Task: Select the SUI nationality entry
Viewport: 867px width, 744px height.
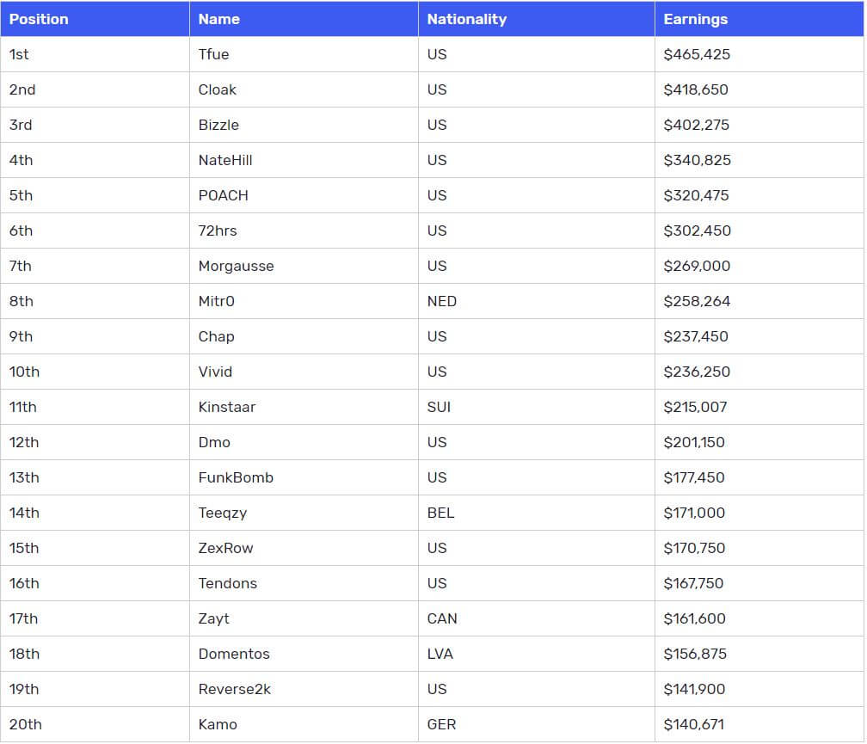Action: 439,407
